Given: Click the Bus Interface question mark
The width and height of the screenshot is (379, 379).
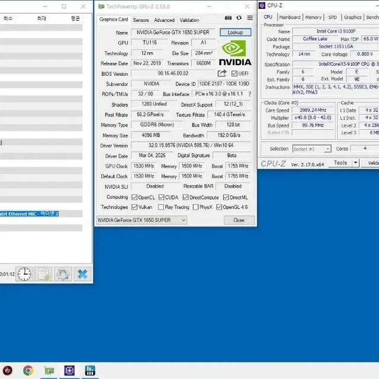Looking at the screenshot, I should (x=250, y=94).
